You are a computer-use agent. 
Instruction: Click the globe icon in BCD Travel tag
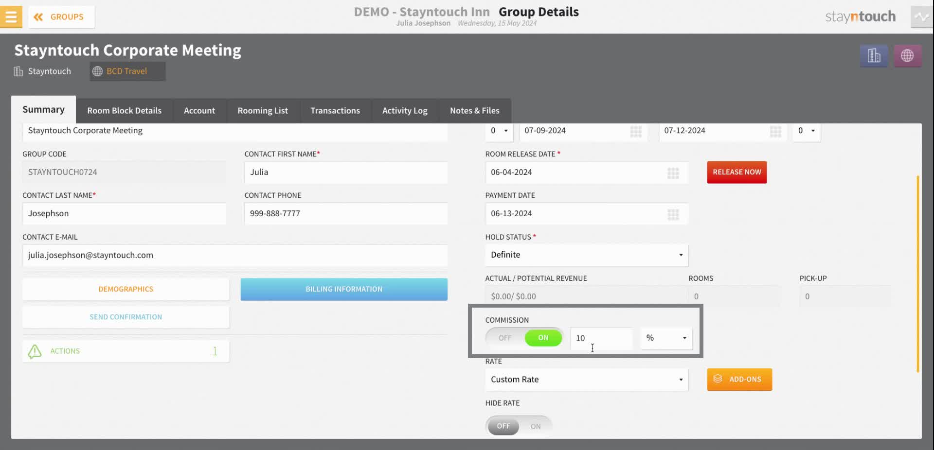98,71
